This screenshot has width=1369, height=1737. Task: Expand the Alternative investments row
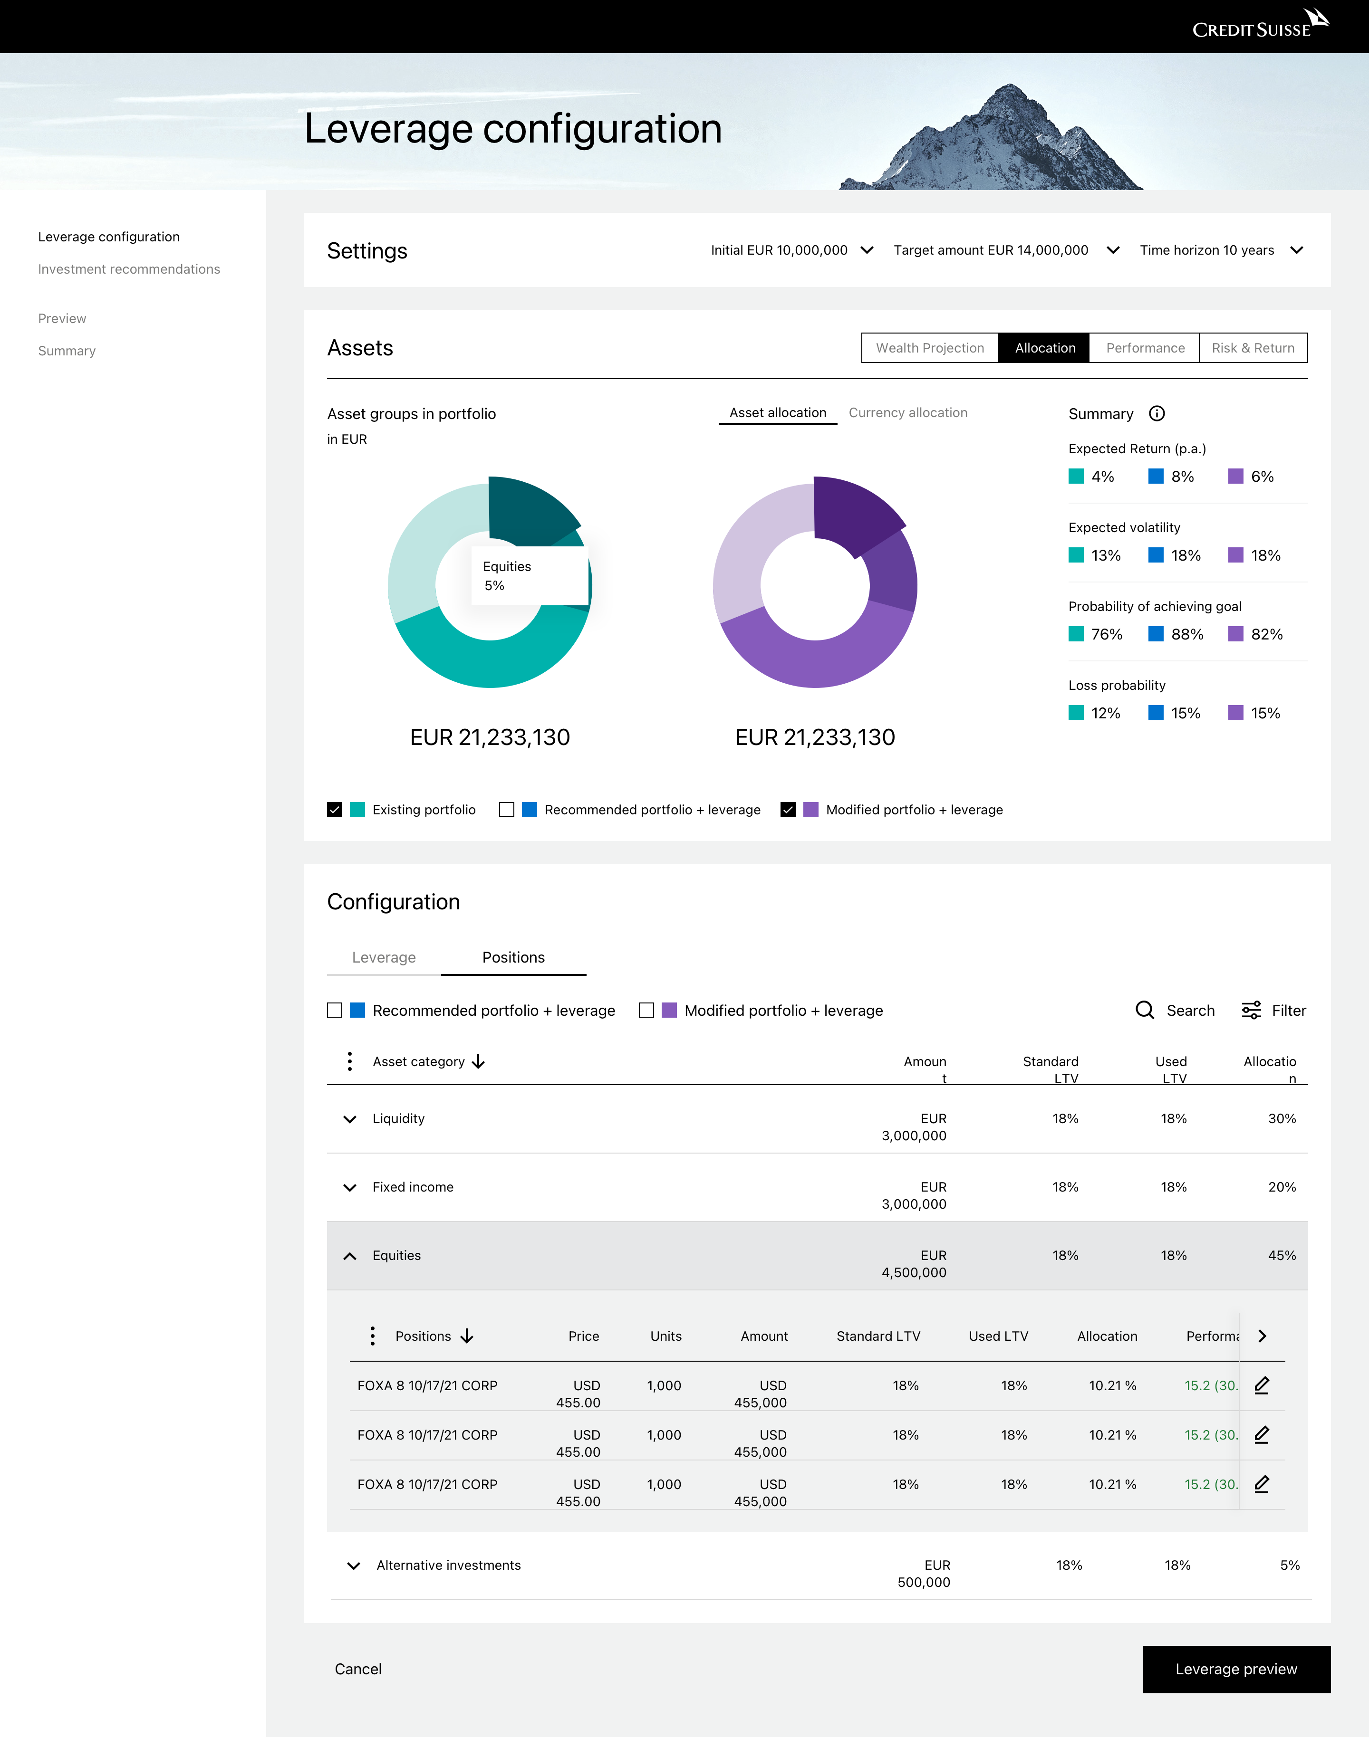[354, 1565]
